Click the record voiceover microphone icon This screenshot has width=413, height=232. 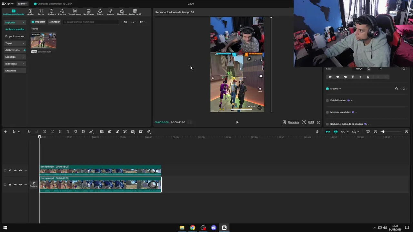tap(317, 132)
